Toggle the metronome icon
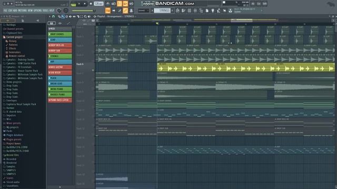337x189 pixels. coord(107,4)
